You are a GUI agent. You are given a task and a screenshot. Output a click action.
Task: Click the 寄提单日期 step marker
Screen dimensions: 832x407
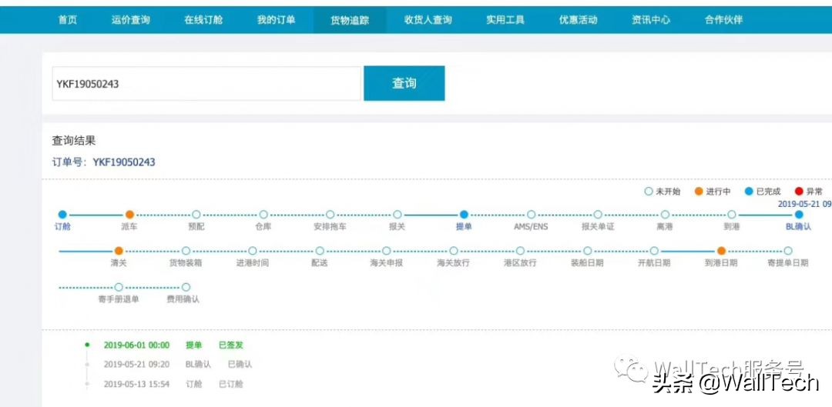(x=788, y=251)
